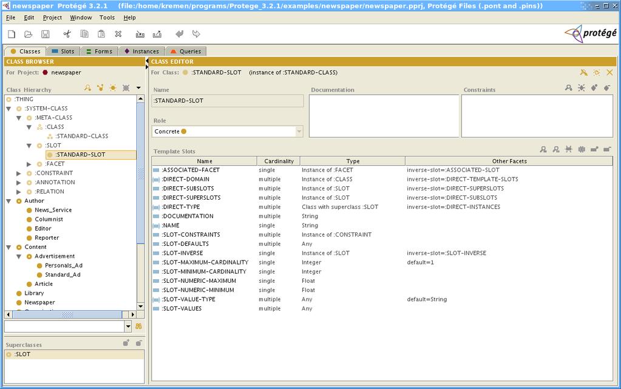The width and height of the screenshot is (621, 389).
Task: Click View Constraint magnifier icon
Action: (x=569, y=88)
